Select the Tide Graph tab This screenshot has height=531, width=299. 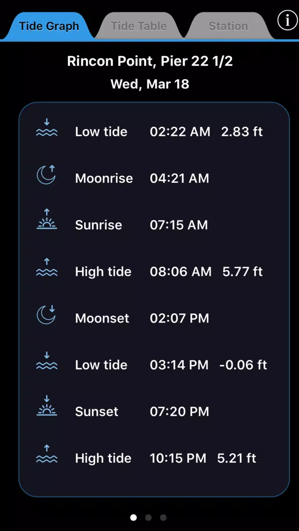[x=49, y=26]
